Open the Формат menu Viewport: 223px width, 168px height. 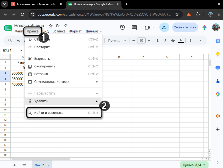pyautogui.click(x=75, y=31)
